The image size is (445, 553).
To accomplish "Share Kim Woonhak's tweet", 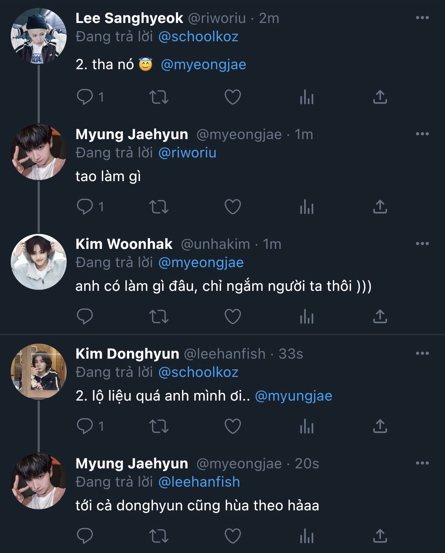I will coord(380,317).
